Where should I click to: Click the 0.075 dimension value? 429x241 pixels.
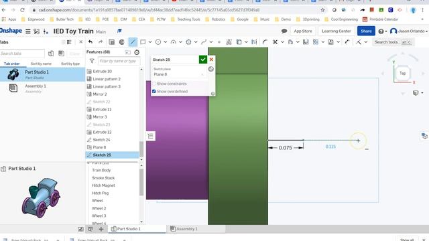pos(285,148)
